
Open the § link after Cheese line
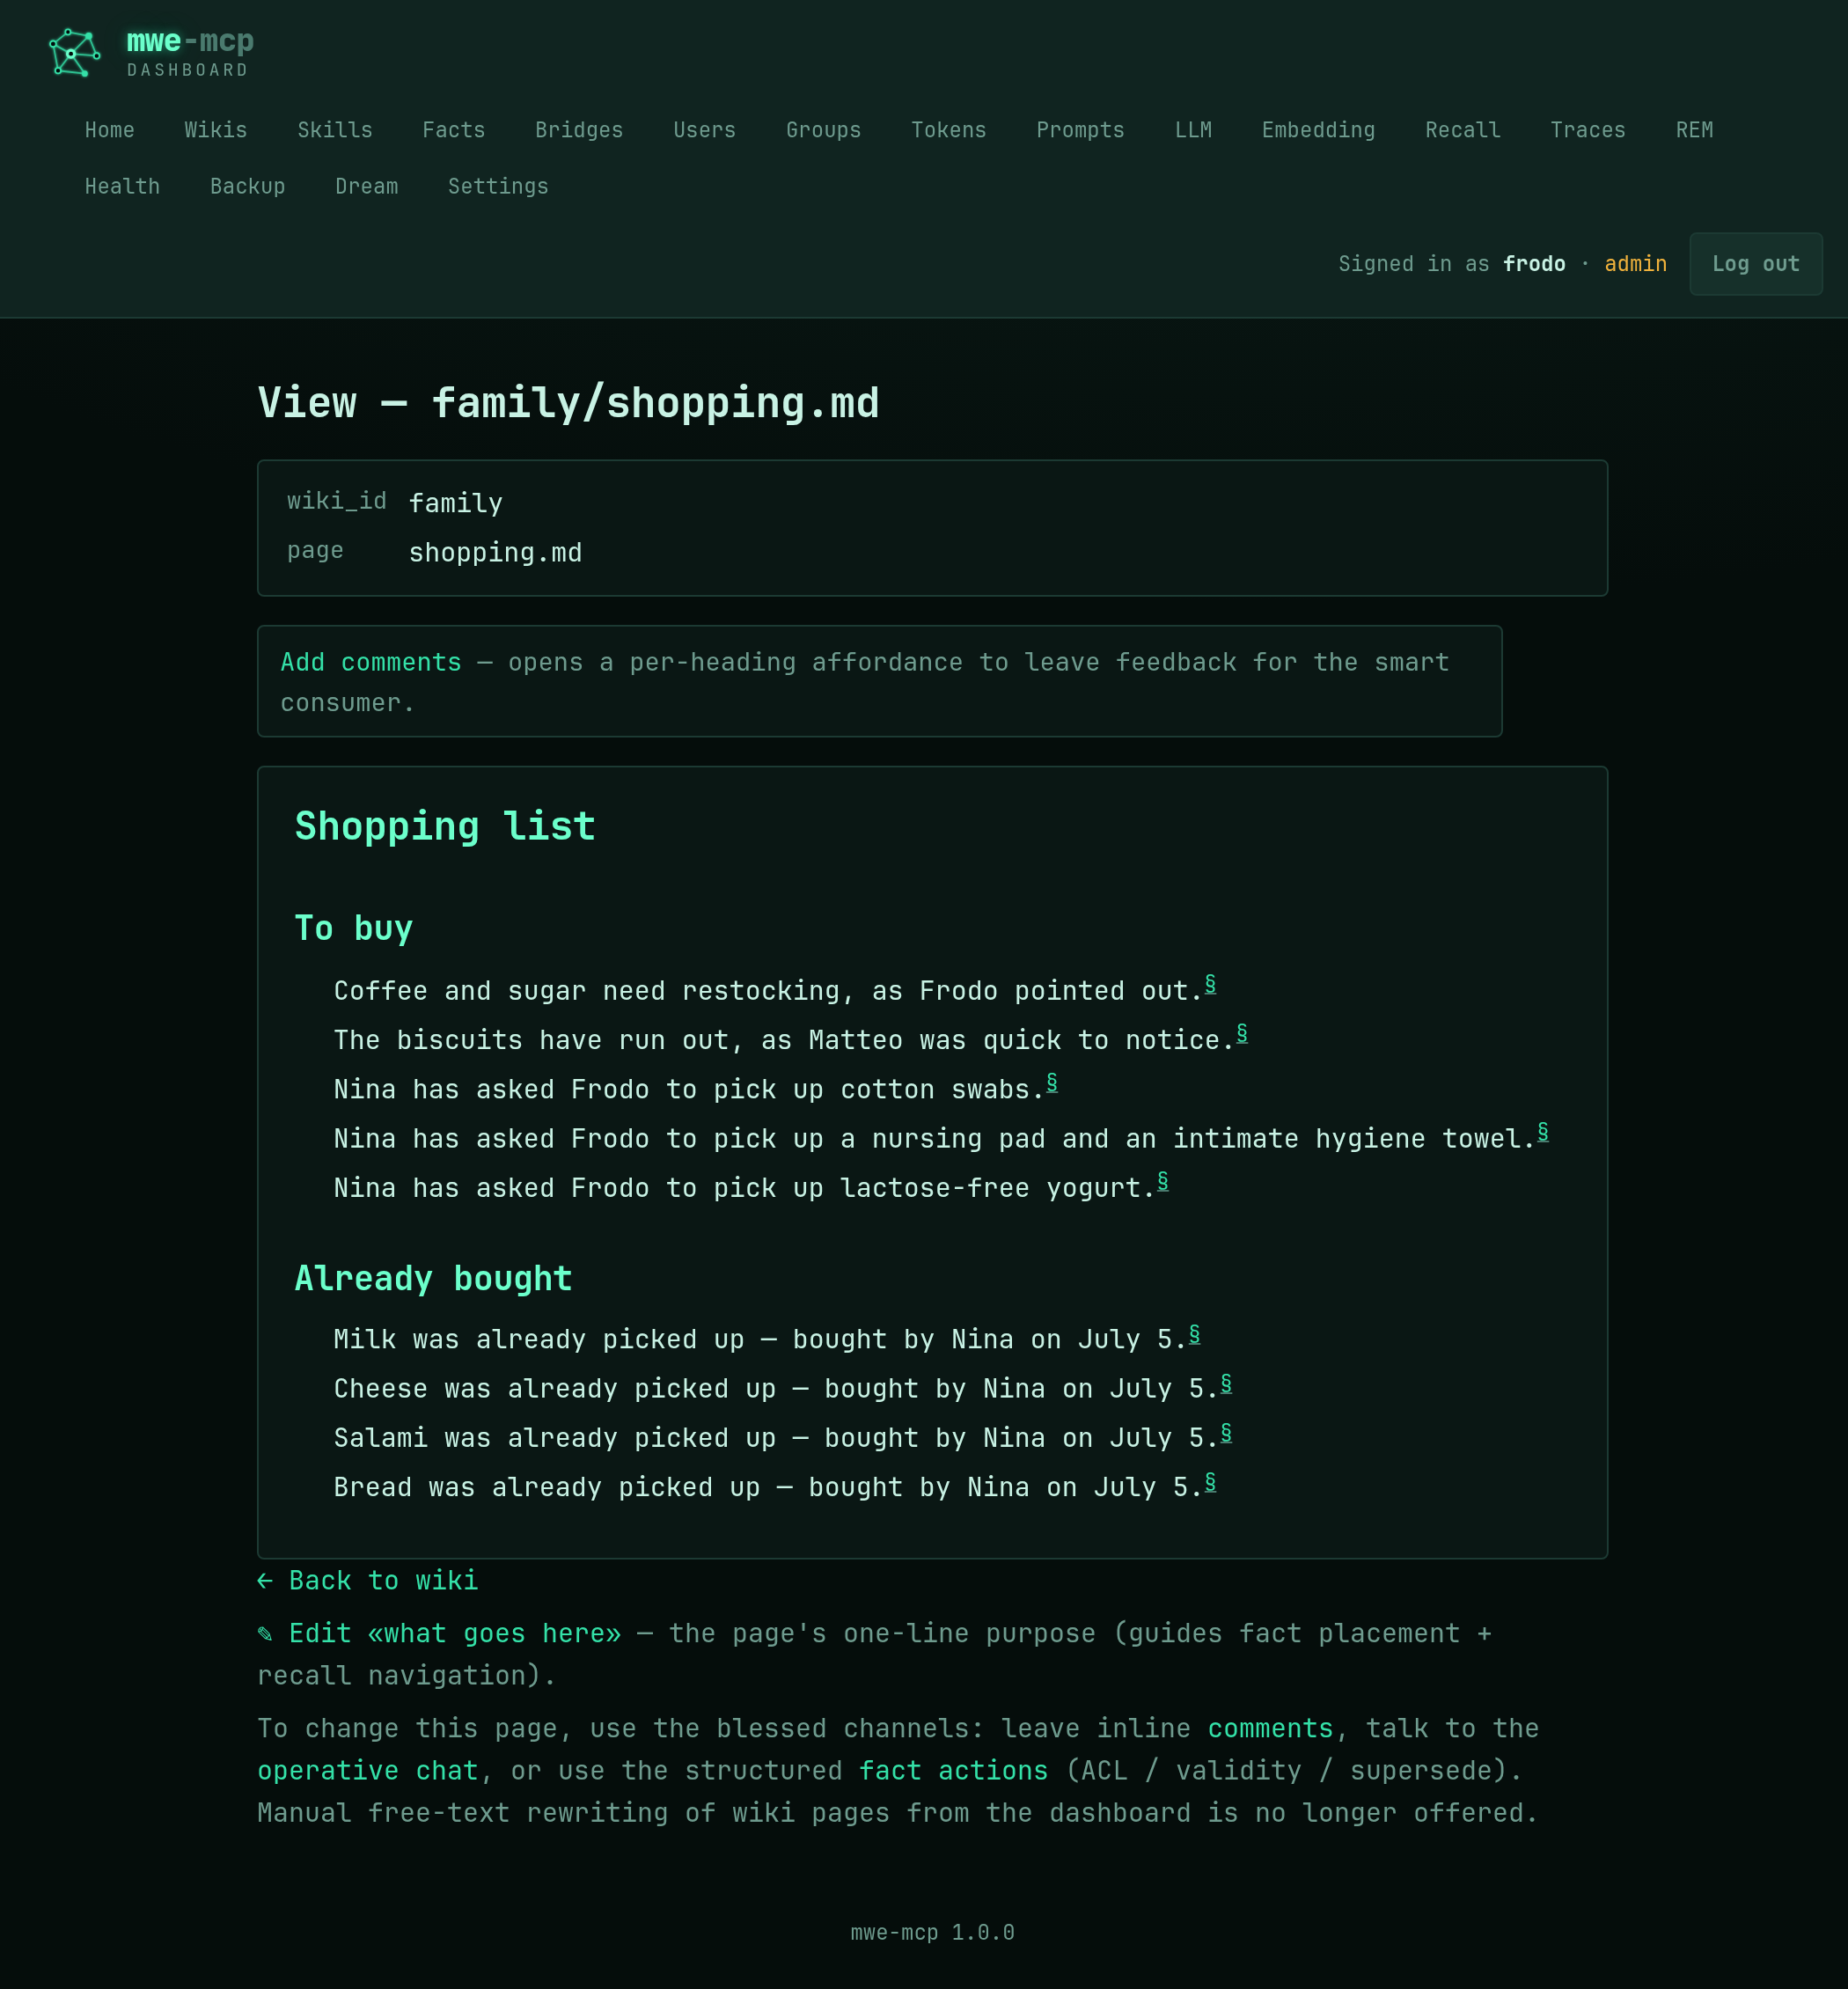(x=1226, y=1383)
